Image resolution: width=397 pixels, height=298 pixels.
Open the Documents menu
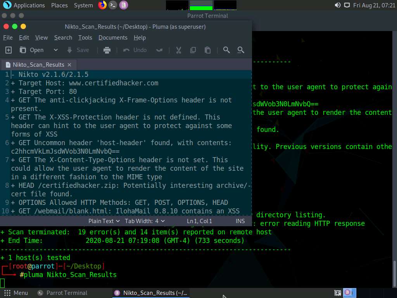113,38
